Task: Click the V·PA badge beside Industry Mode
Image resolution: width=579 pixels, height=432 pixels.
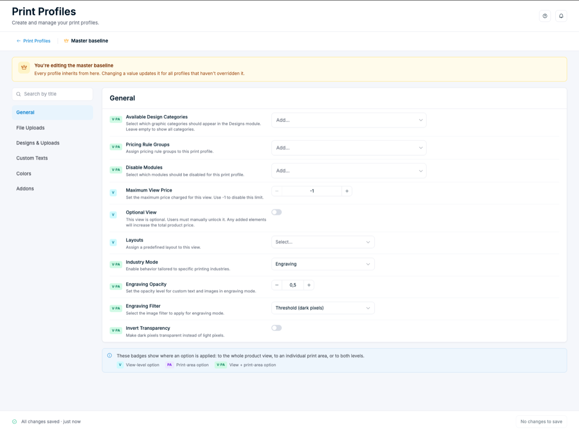Action: tap(116, 264)
